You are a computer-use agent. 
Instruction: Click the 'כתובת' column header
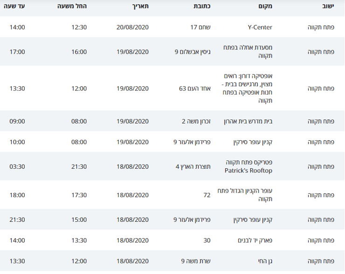202,6
